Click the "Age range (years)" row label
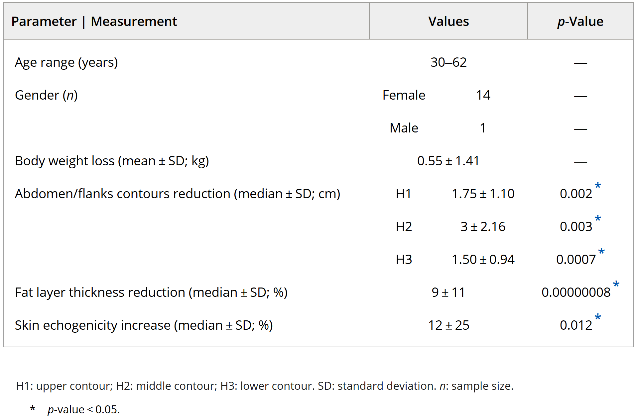This screenshot has height=416, width=636. pyautogui.click(x=66, y=62)
